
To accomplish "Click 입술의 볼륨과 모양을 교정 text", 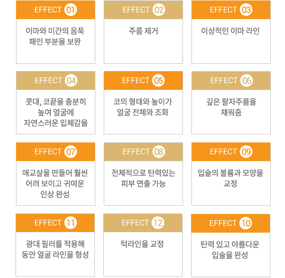I will (230, 178).
